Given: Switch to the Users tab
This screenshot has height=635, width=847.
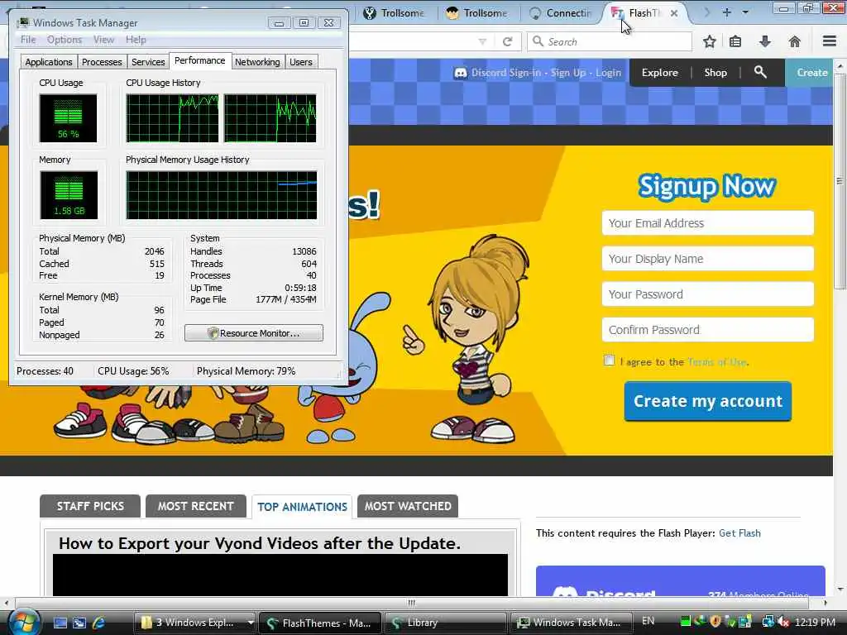Looking at the screenshot, I should click(301, 62).
